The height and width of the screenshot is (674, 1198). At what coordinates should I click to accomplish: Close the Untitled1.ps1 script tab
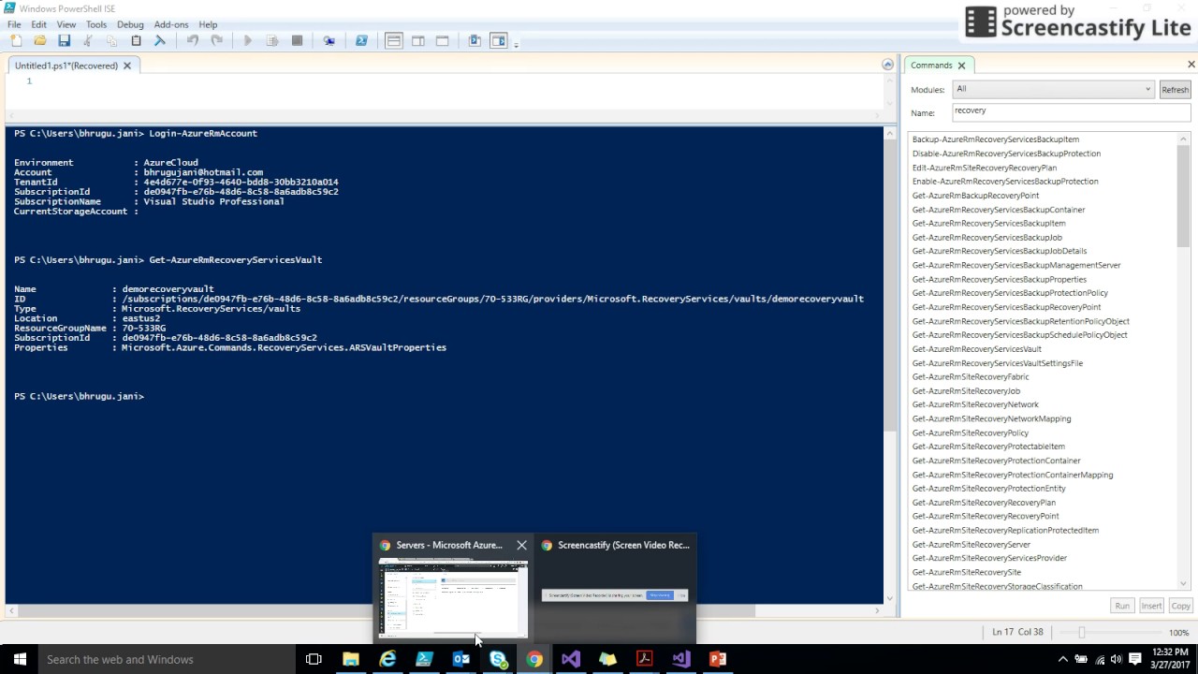[x=127, y=66]
